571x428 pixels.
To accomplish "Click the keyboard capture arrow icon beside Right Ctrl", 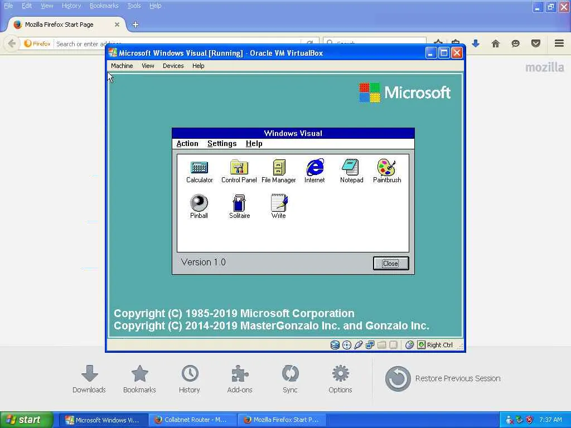I will pyautogui.click(x=422, y=344).
